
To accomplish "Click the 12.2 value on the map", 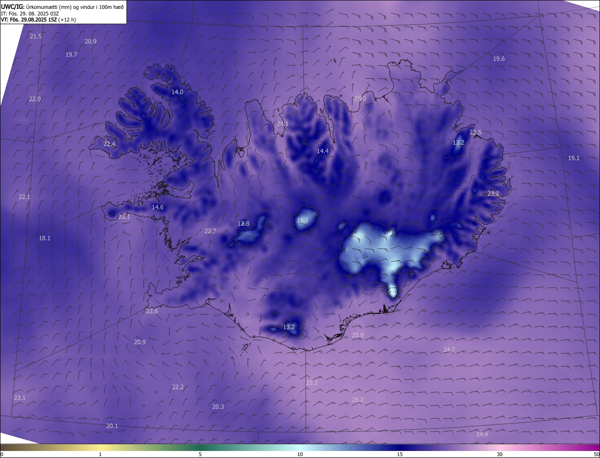I will pyautogui.click(x=458, y=143).
